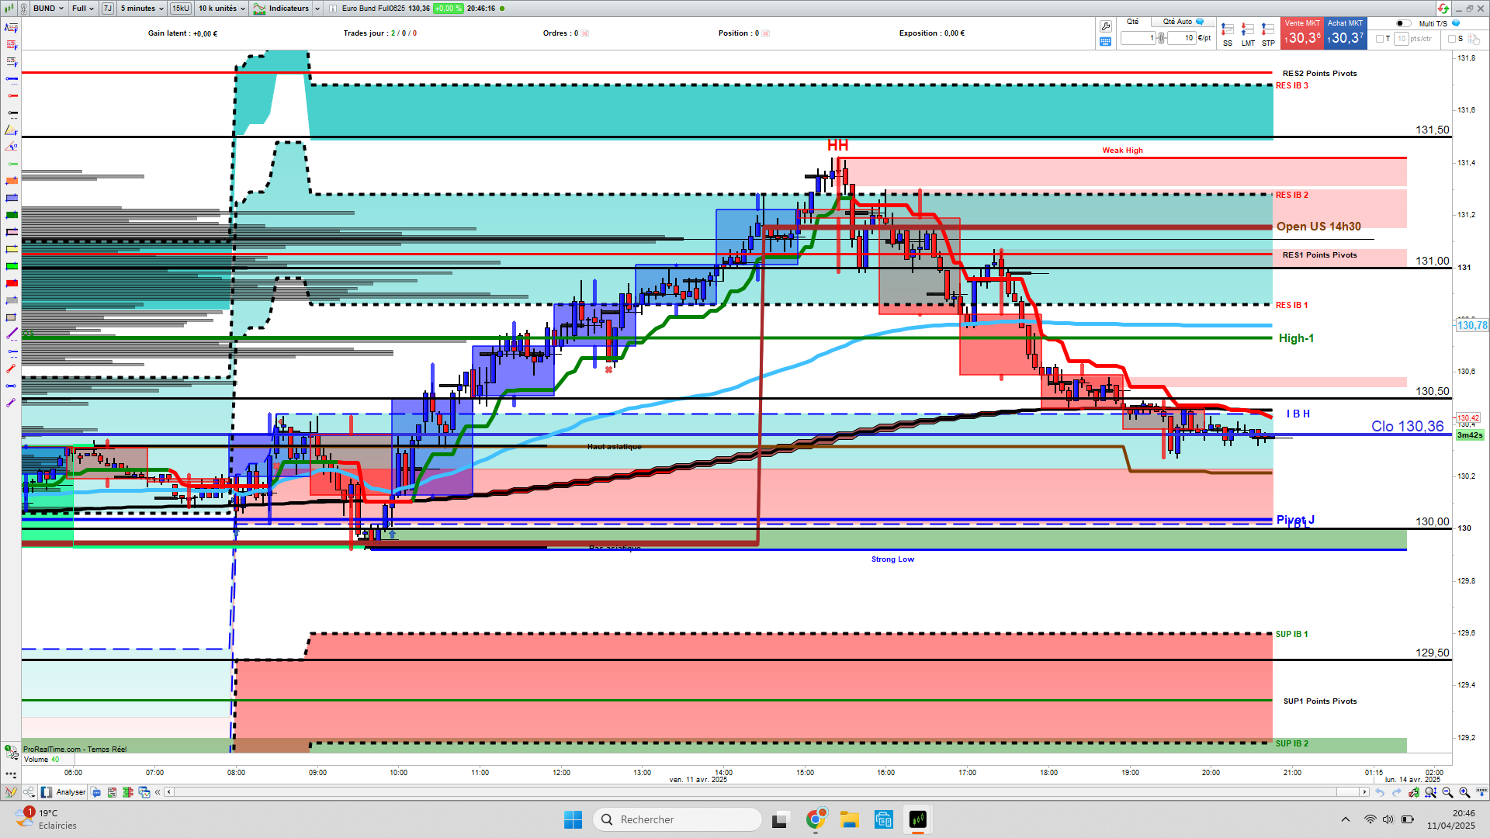The width and height of the screenshot is (1490, 838).
Task: Click the STP stop order icon
Action: coord(1268,29)
